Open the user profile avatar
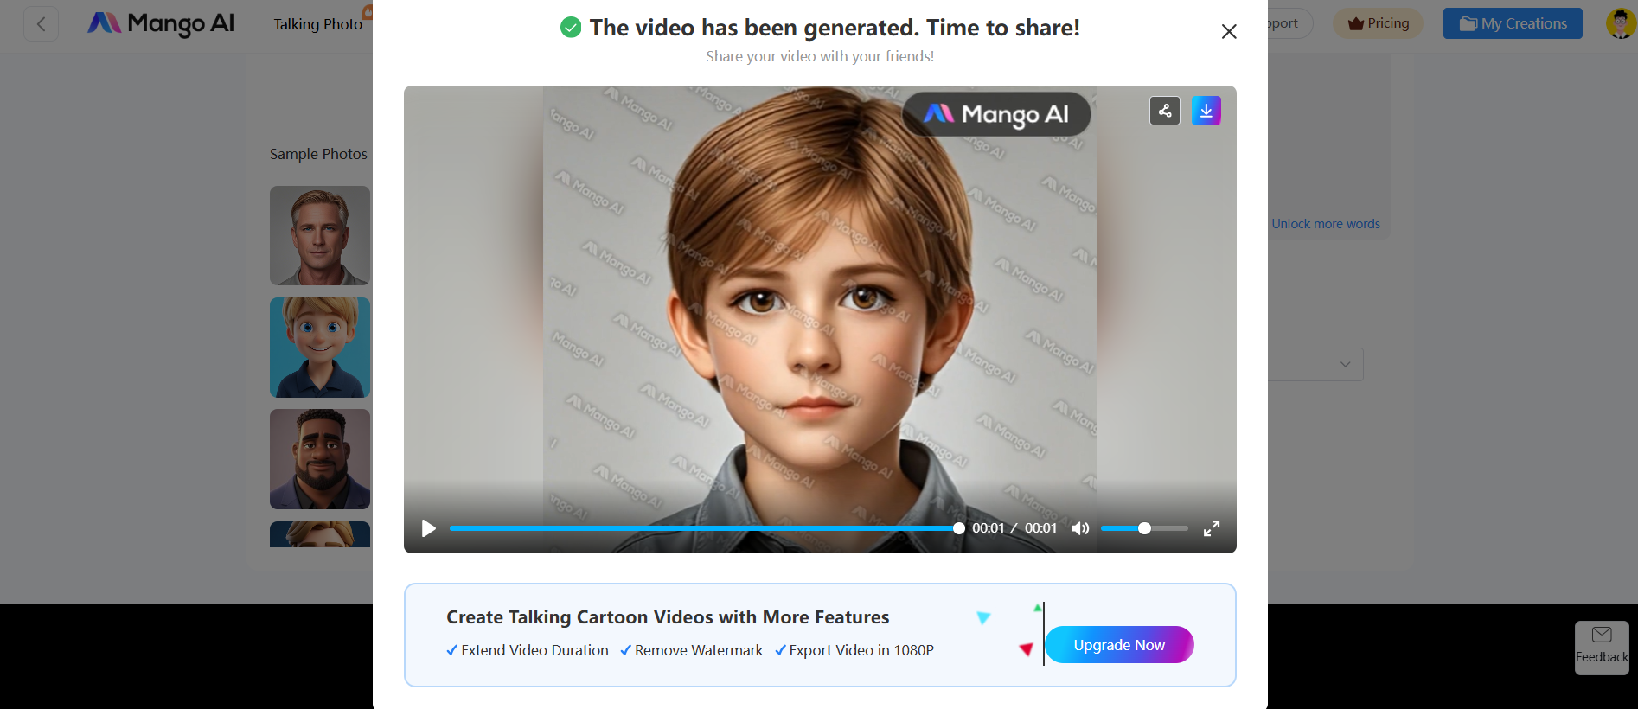The height and width of the screenshot is (709, 1638). [x=1621, y=23]
